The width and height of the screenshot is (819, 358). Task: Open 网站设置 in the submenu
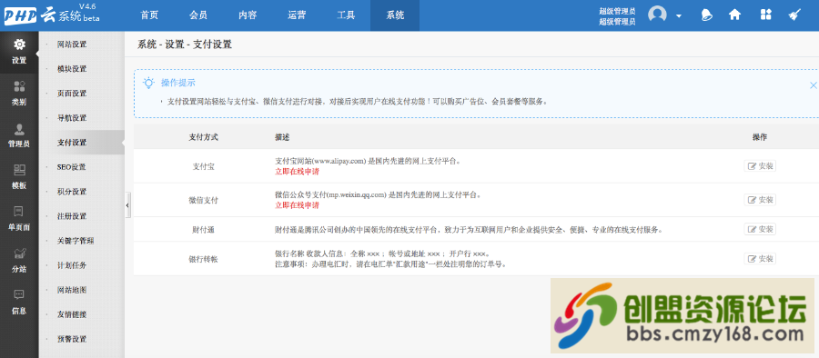coord(72,45)
